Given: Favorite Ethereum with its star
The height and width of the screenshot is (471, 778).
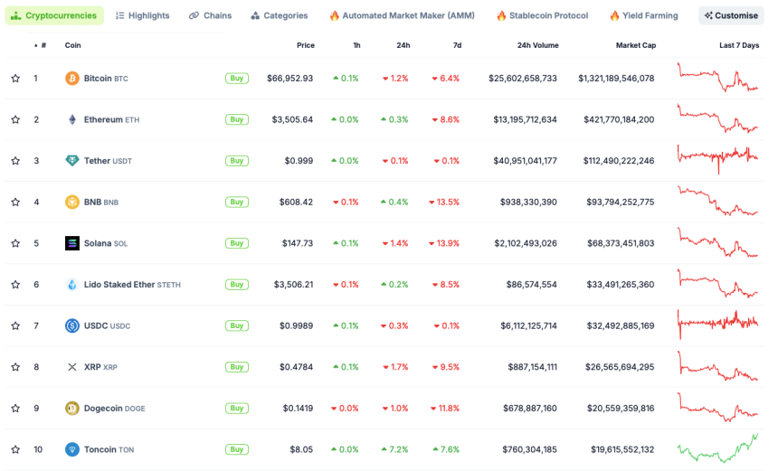Looking at the screenshot, I should coord(16,119).
